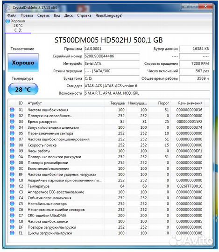
Task: Click the CrystalDiskInfo title bar app icon
Action: point(8,8)
